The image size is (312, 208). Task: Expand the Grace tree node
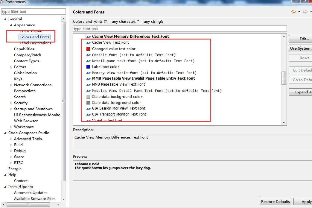pos(11,157)
